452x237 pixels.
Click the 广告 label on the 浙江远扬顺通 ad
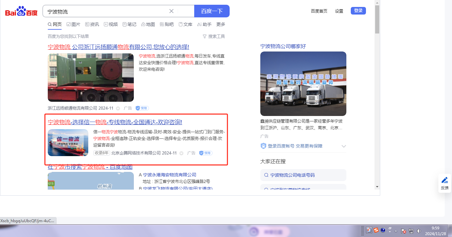tap(128, 108)
